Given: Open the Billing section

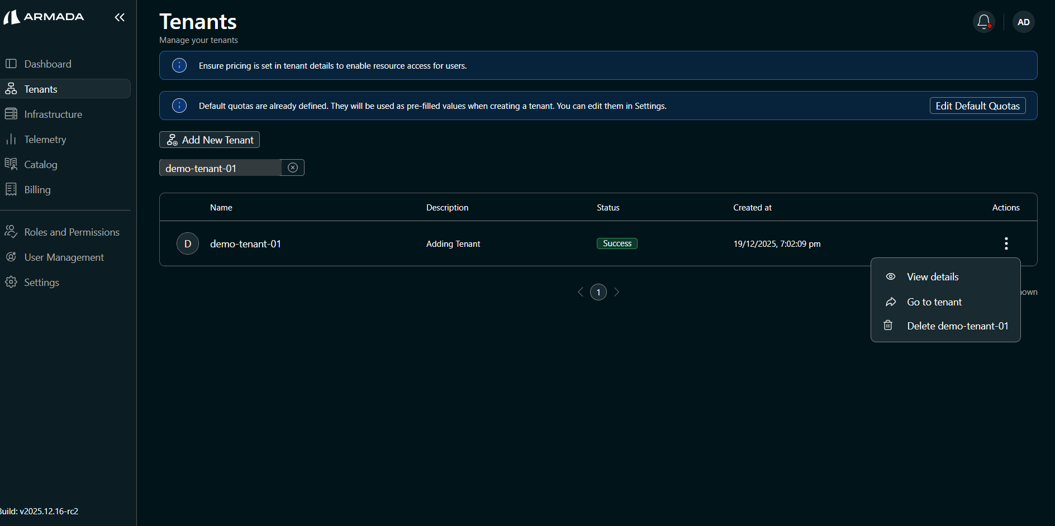Looking at the screenshot, I should click(x=37, y=190).
